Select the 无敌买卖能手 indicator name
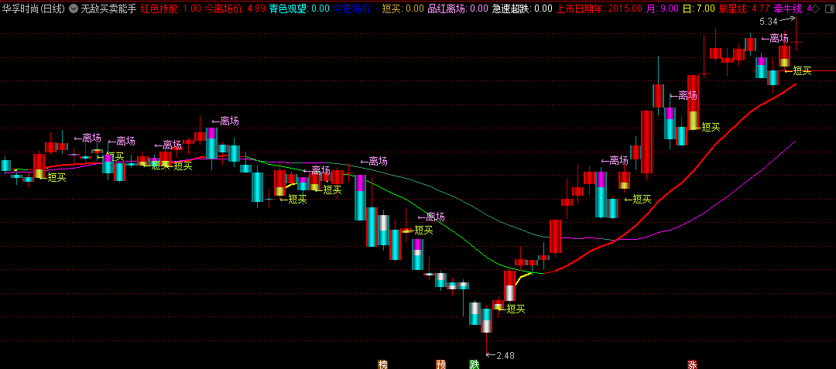 [x=108, y=9]
